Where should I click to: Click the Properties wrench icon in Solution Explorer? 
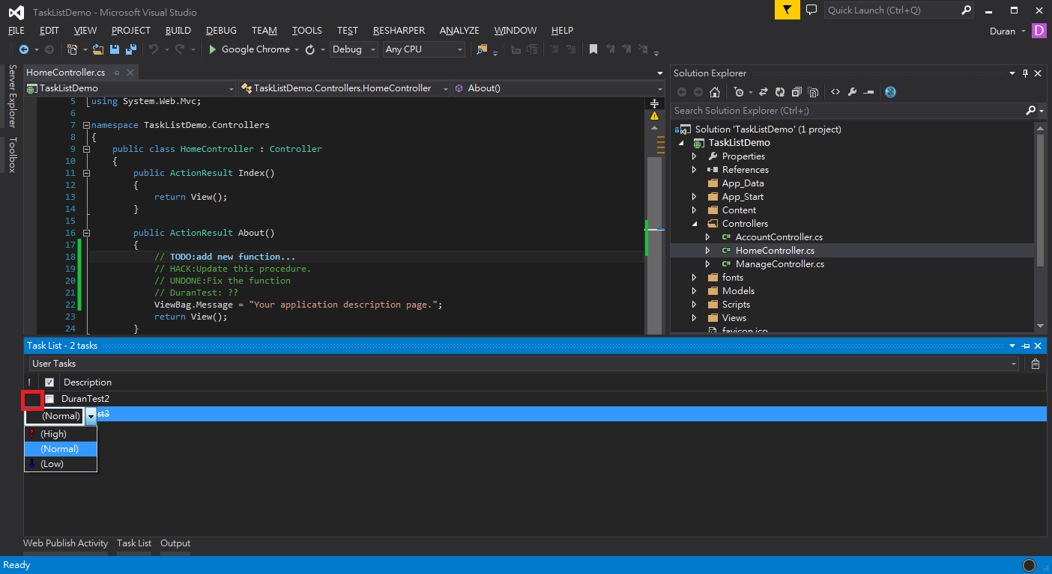click(x=852, y=92)
